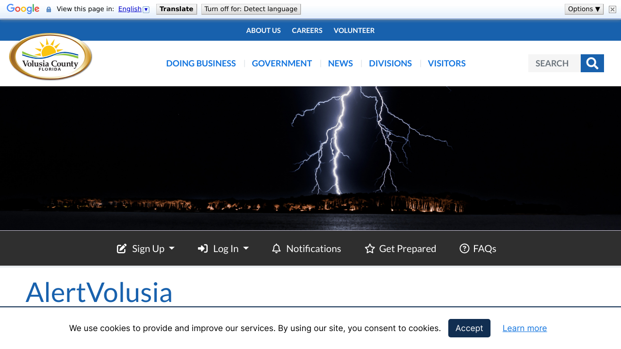Image resolution: width=621 pixels, height=349 pixels.
Task: Expand the Log In dropdown caret
Action: (x=246, y=248)
